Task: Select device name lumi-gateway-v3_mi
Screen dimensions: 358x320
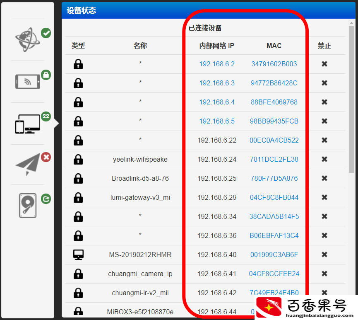Action: [140, 197]
